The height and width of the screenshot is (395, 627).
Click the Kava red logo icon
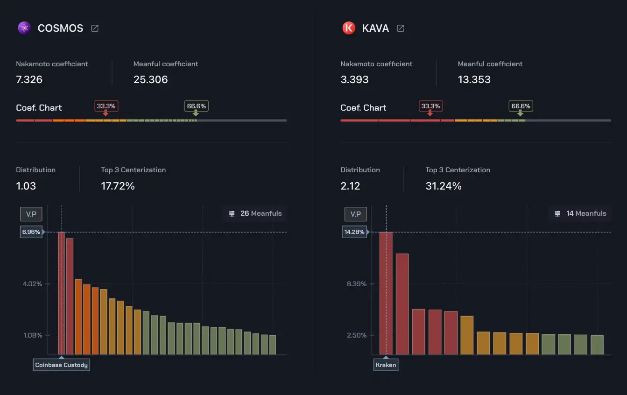coord(349,28)
